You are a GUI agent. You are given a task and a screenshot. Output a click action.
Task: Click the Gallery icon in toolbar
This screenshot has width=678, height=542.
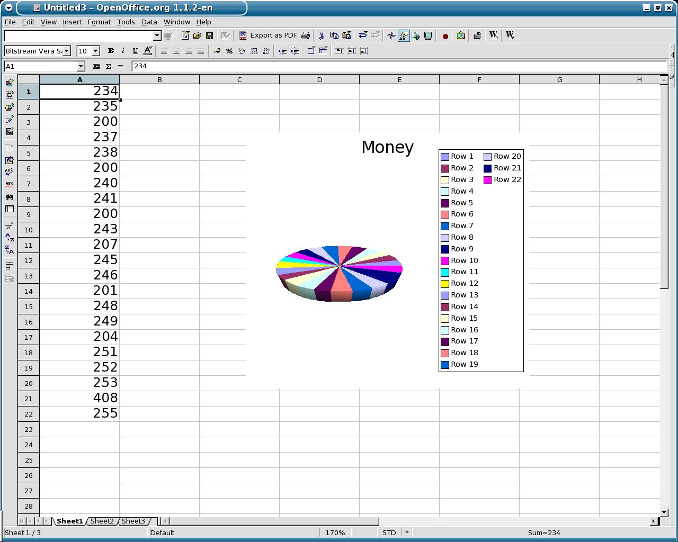click(461, 35)
